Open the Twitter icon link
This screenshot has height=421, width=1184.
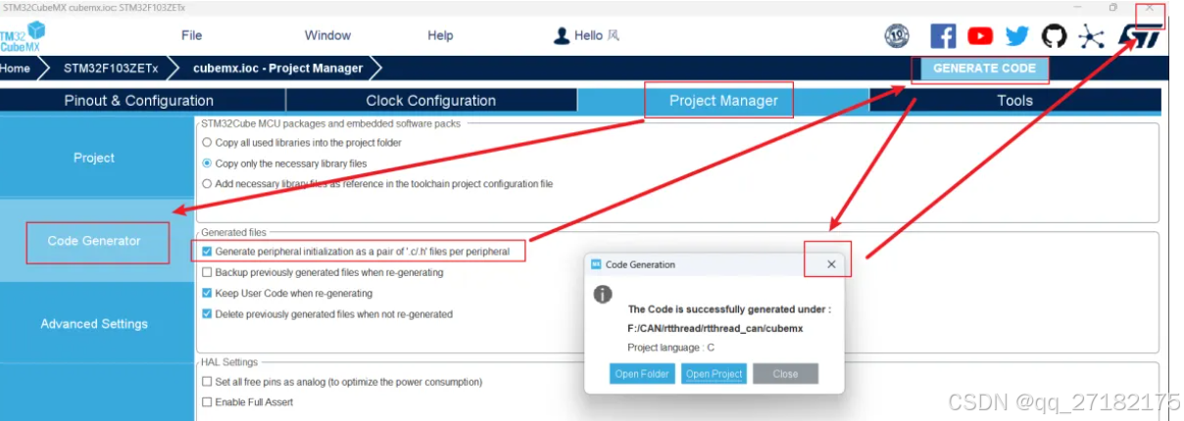1017,36
